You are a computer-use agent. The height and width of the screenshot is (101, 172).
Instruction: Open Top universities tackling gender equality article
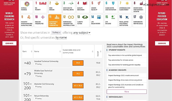[x=124, y=65]
